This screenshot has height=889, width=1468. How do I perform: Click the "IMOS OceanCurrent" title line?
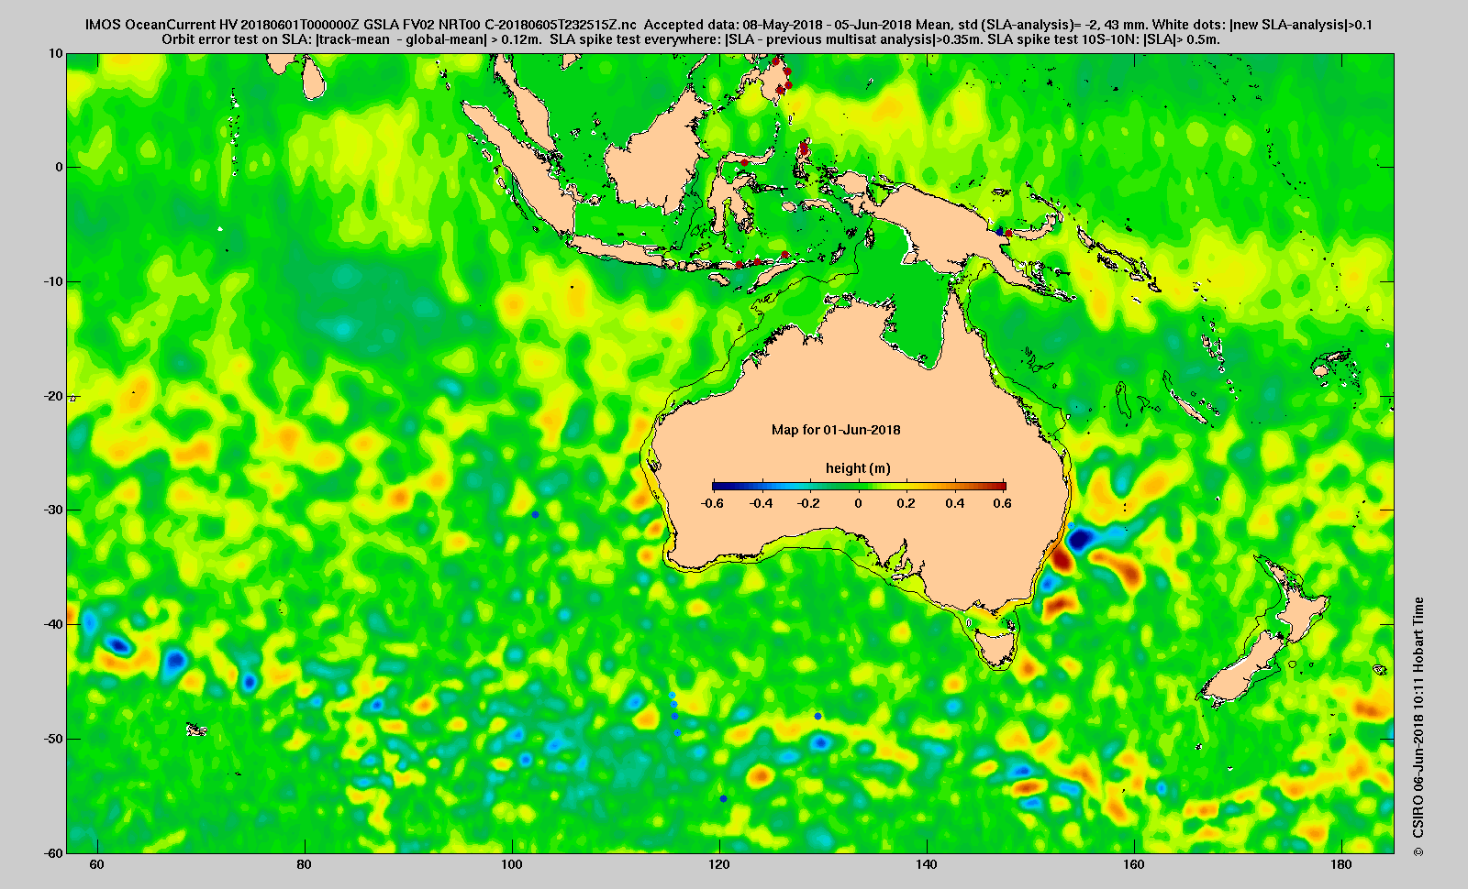pos(728,25)
